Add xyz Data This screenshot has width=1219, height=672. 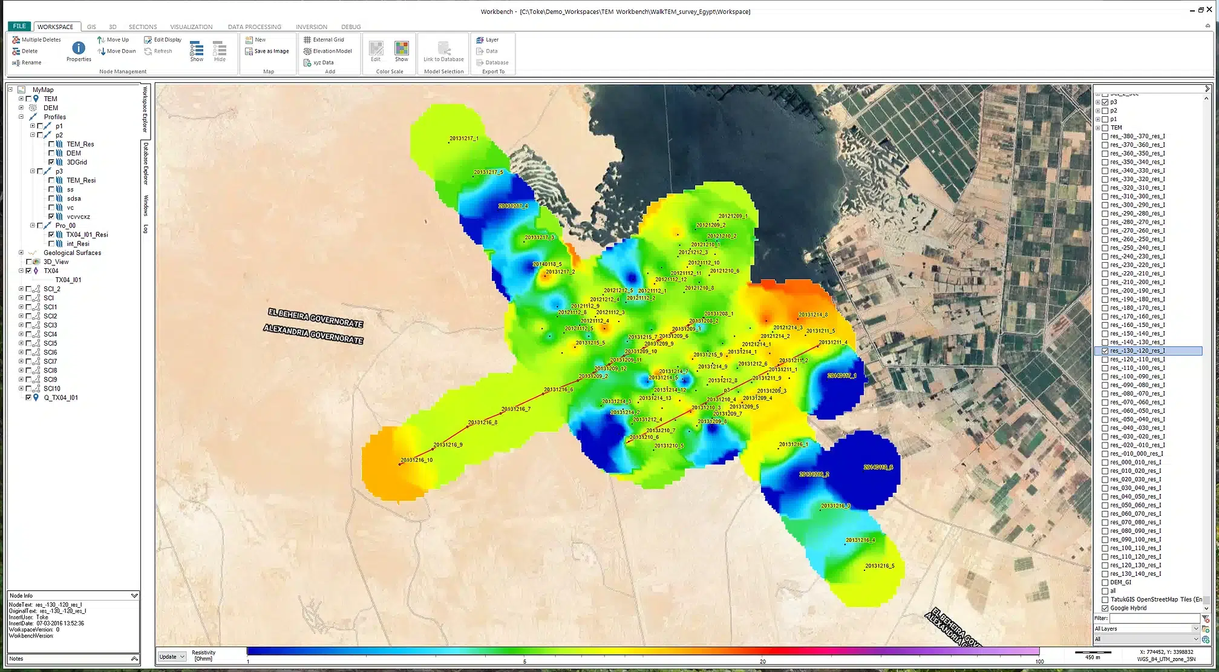click(318, 63)
